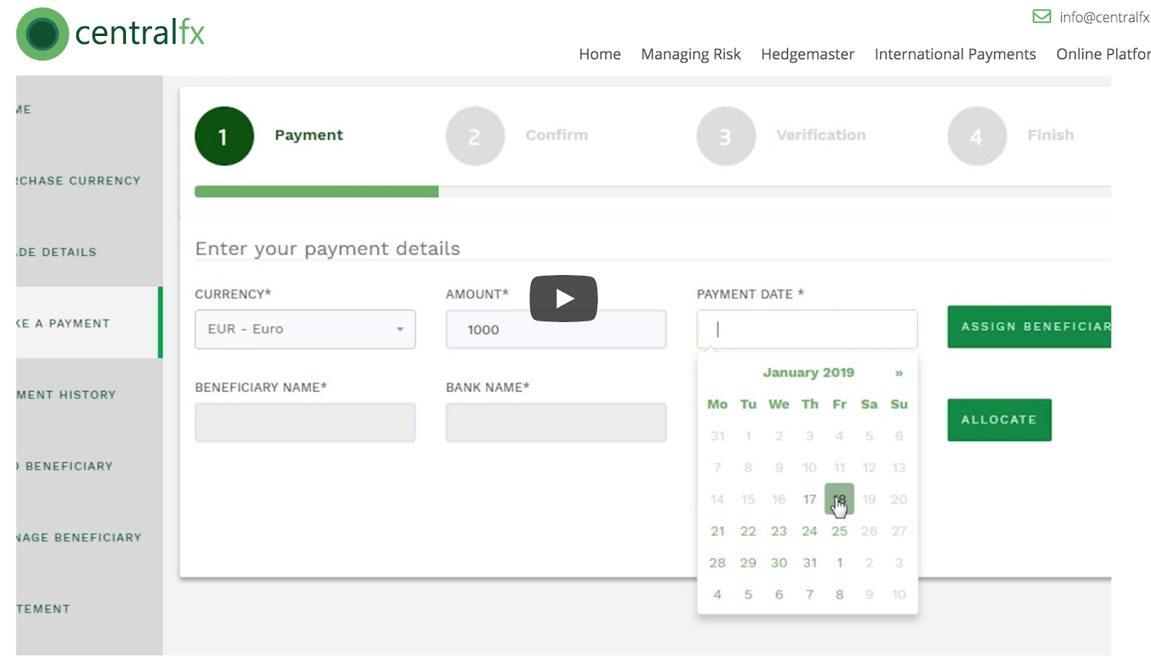Viewport: 1151px width, 669px height.
Task: Click the green progress bar
Action: 317,192
